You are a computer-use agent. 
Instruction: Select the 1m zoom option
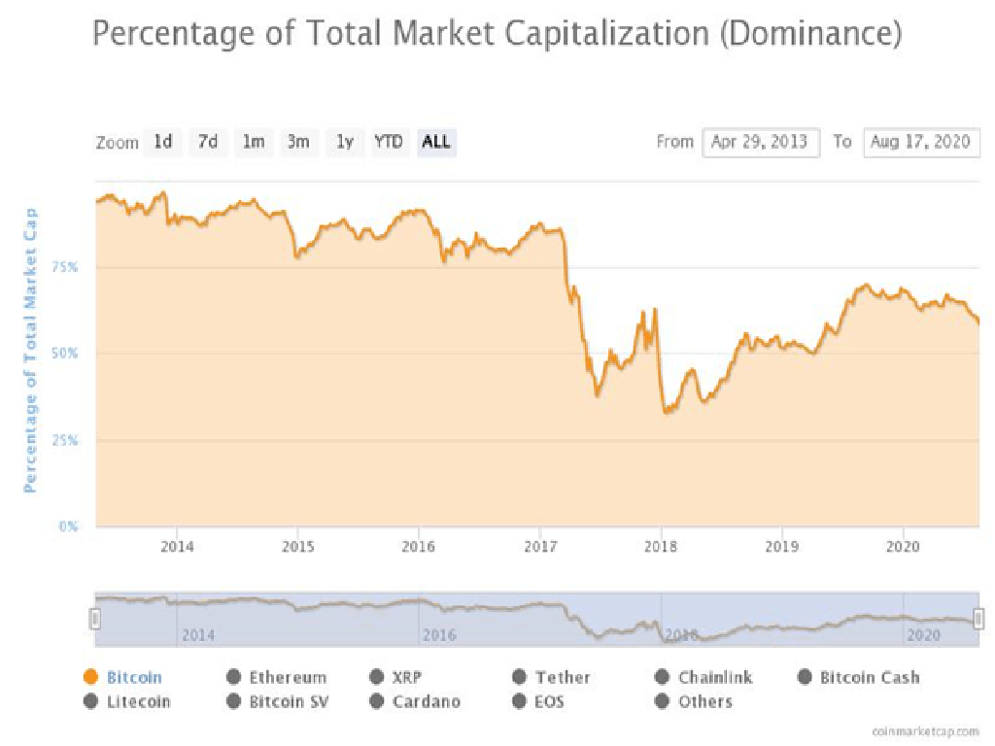coord(253,142)
